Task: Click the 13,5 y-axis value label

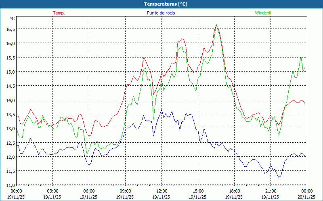Action: (10, 114)
